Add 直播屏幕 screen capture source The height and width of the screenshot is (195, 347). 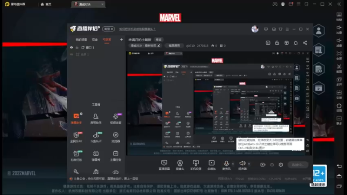pos(164,165)
